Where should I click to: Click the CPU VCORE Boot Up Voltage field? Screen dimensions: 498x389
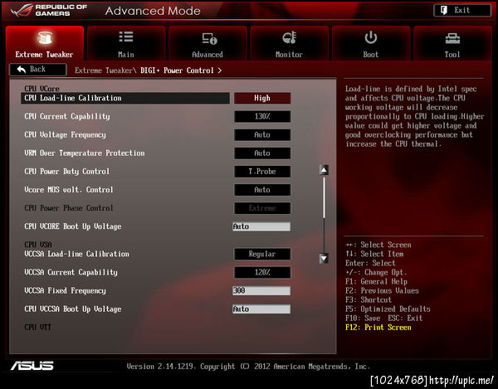261,226
